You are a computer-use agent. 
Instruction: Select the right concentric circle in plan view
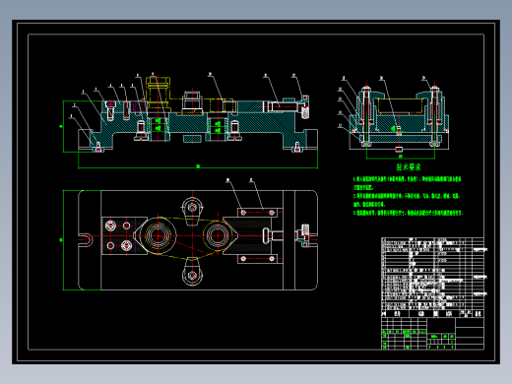pos(217,235)
